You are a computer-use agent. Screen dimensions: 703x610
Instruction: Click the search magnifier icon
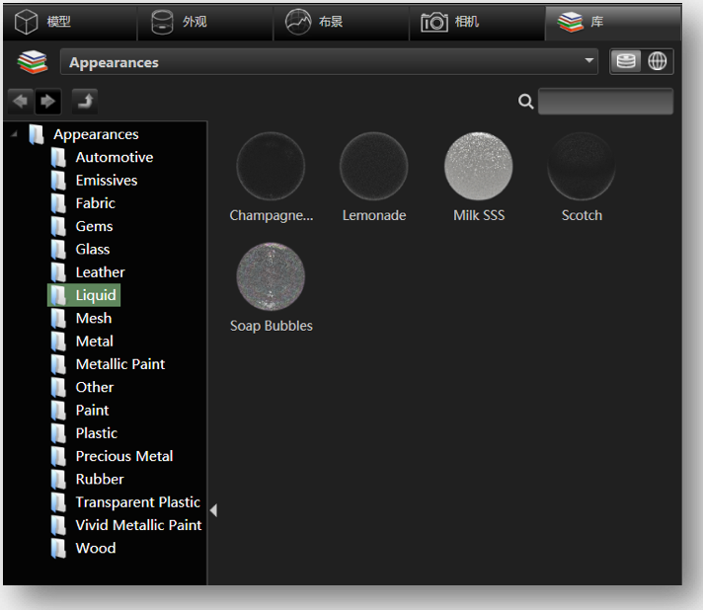point(525,102)
